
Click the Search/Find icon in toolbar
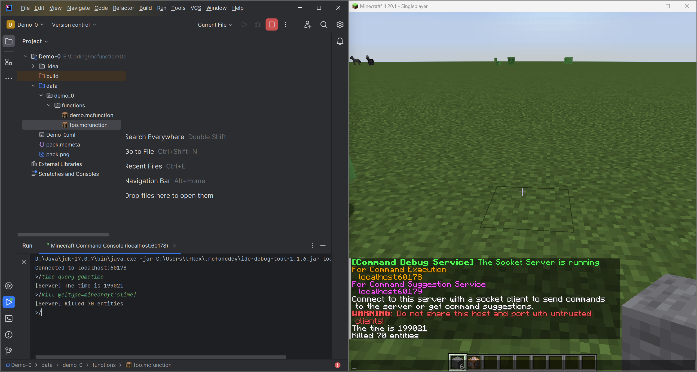[324, 24]
